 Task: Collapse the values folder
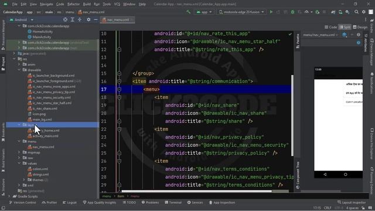[19, 163]
